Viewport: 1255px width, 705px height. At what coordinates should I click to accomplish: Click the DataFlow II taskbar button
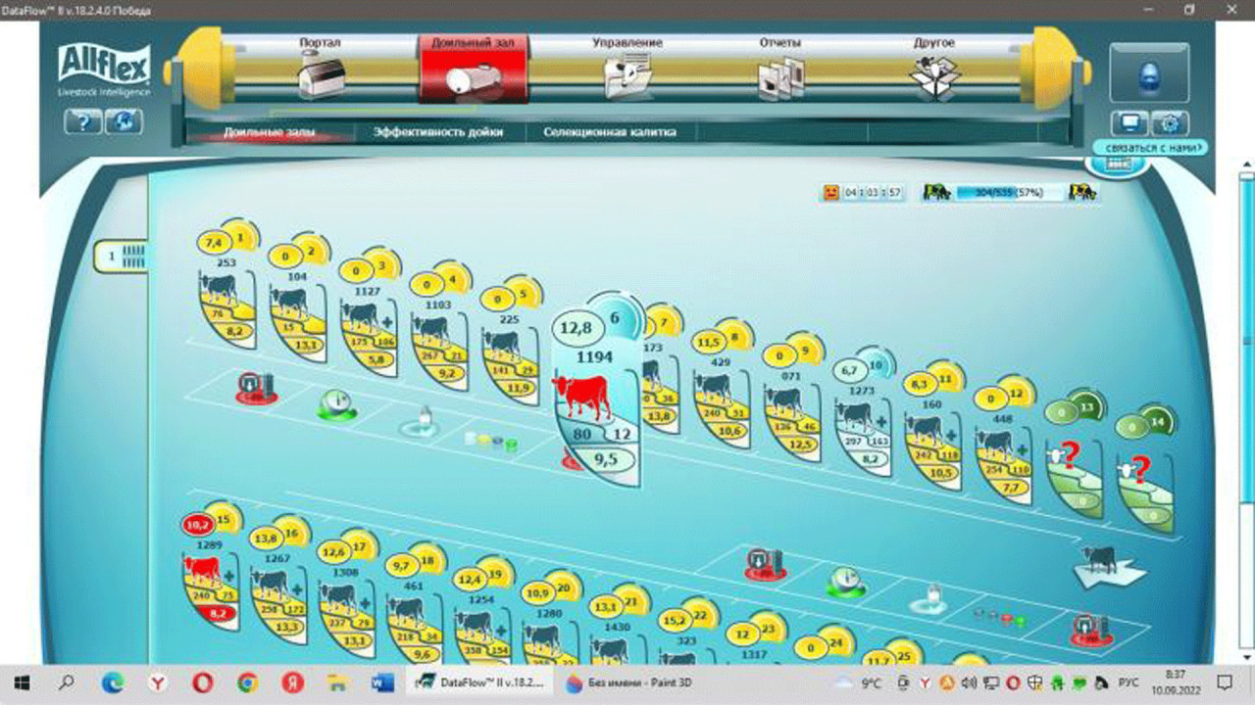tap(479, 682)
